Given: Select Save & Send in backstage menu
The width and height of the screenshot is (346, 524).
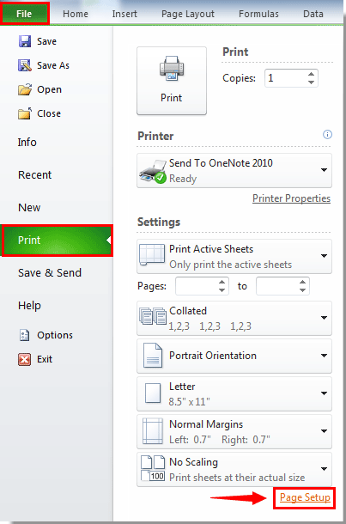Looking at the screenshot, I should pos(50,272).
